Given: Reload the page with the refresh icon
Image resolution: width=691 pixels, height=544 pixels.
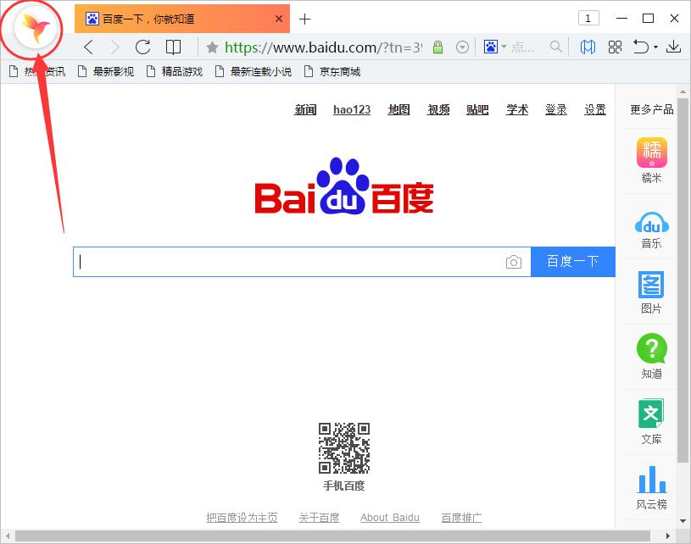Looking at the screenshot, I should [142, 47].
